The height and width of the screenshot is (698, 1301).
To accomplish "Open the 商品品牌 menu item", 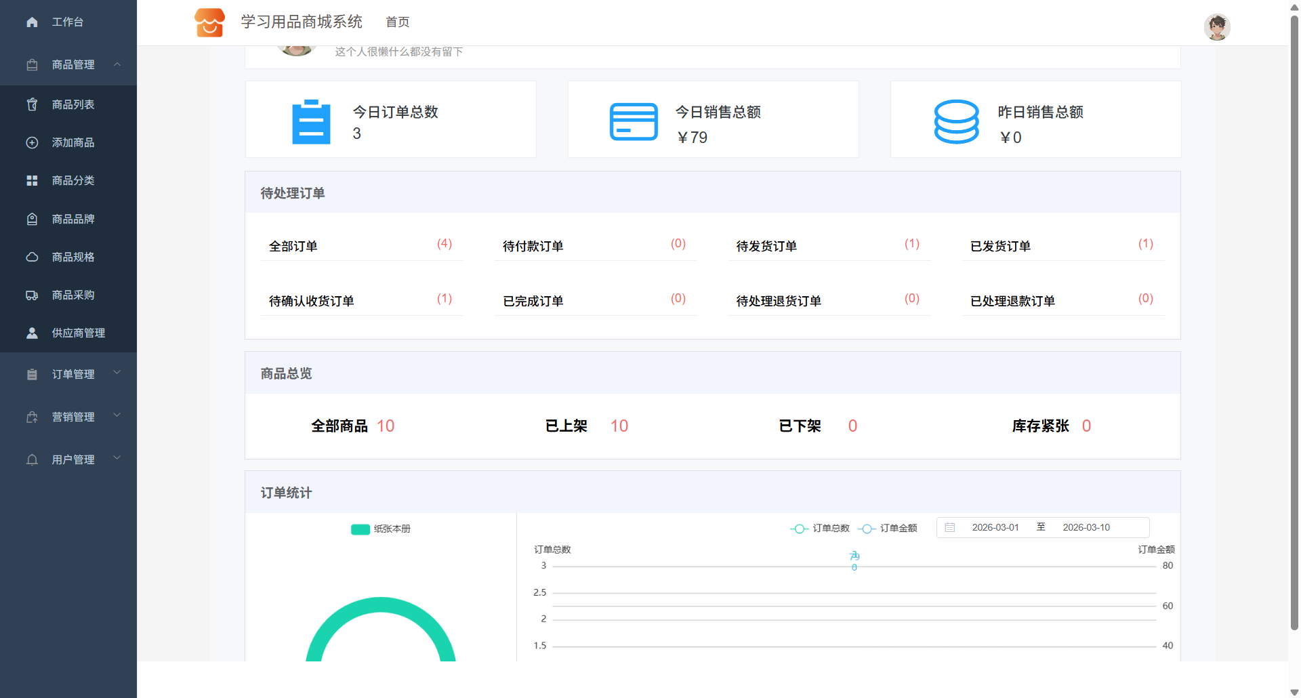I will 73,219.
